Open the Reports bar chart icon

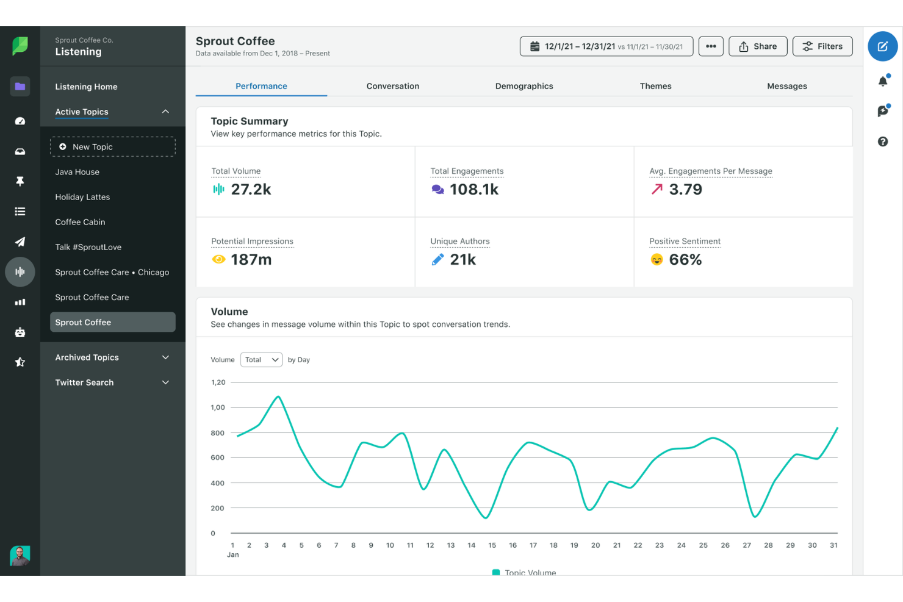pos(20,302)
